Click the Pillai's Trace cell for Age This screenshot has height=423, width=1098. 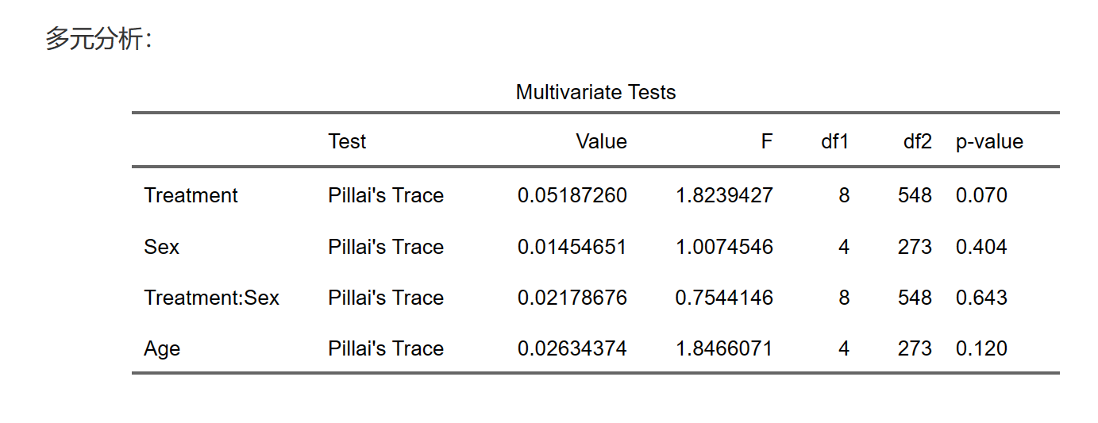pyautogui.click(x=385, y=349)
